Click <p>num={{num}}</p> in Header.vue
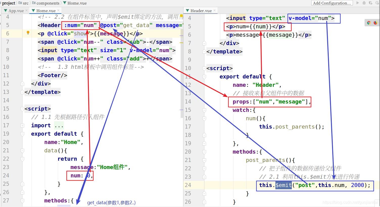380x207 pixels. pos(256,27)
